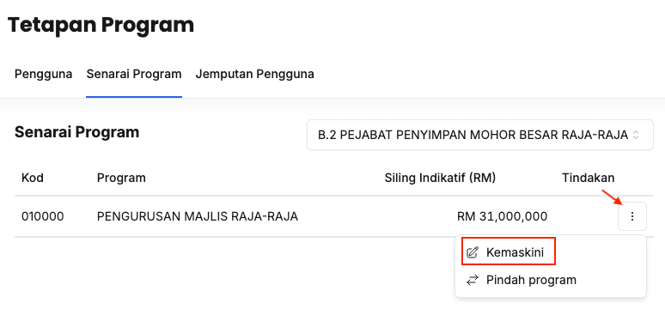Click the Senarai Program section heading
Screen dimensions: 665x309
[x=76, y=132]
